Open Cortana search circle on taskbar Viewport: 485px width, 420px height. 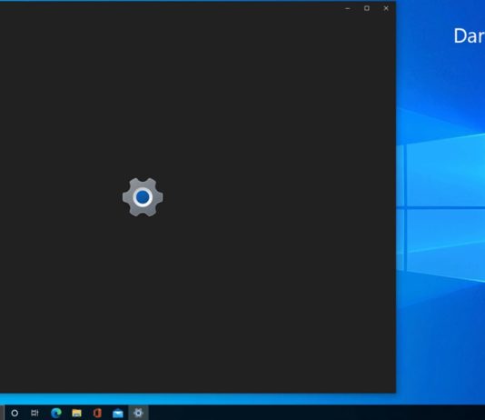15,413
